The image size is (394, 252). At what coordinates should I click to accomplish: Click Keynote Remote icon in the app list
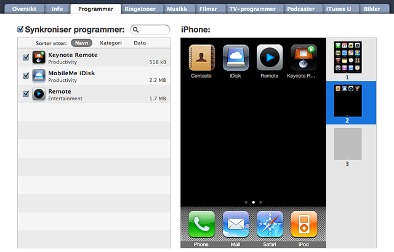click(x=39, y=57)
